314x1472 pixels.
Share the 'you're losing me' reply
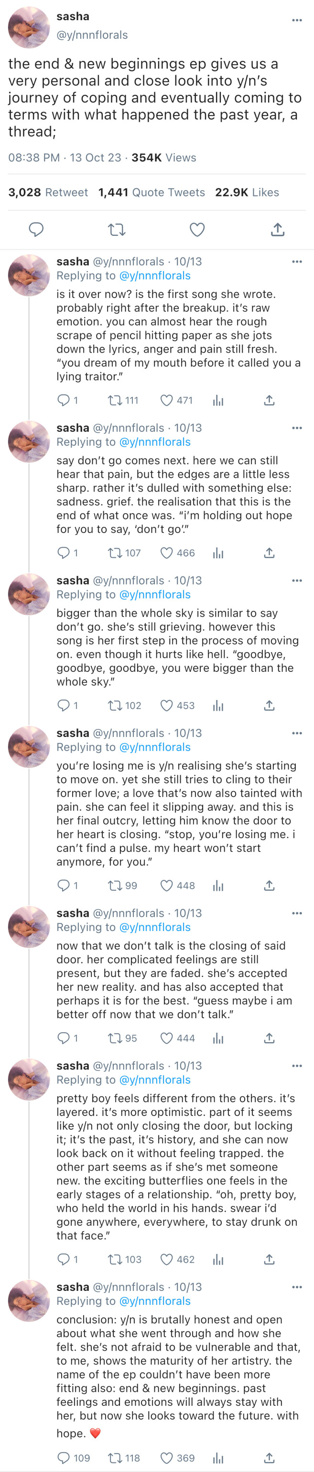(270, 885)
